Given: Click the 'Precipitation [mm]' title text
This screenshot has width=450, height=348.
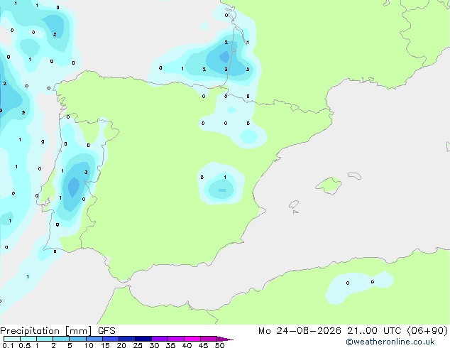Looking at the screenshot, I should 46,331.
